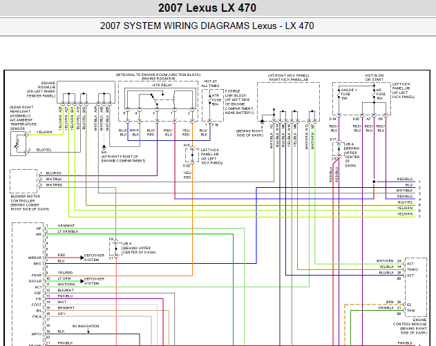This screenshot has width=436, height=346.
Task: Click '(INTEGRAL TO ENGINE ROOM JUNCTION BLOCK)' note
Action: point(158,75)
